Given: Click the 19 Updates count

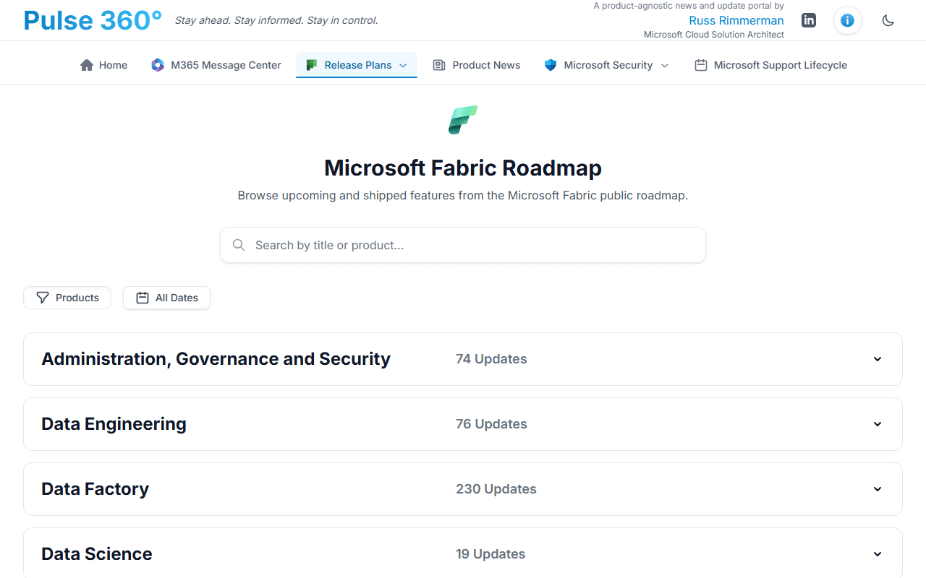Looking at the screenshot, I should (490, 554).
